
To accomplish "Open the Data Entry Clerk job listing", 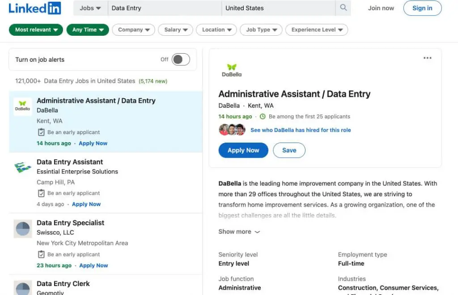I will coord(63,284).
